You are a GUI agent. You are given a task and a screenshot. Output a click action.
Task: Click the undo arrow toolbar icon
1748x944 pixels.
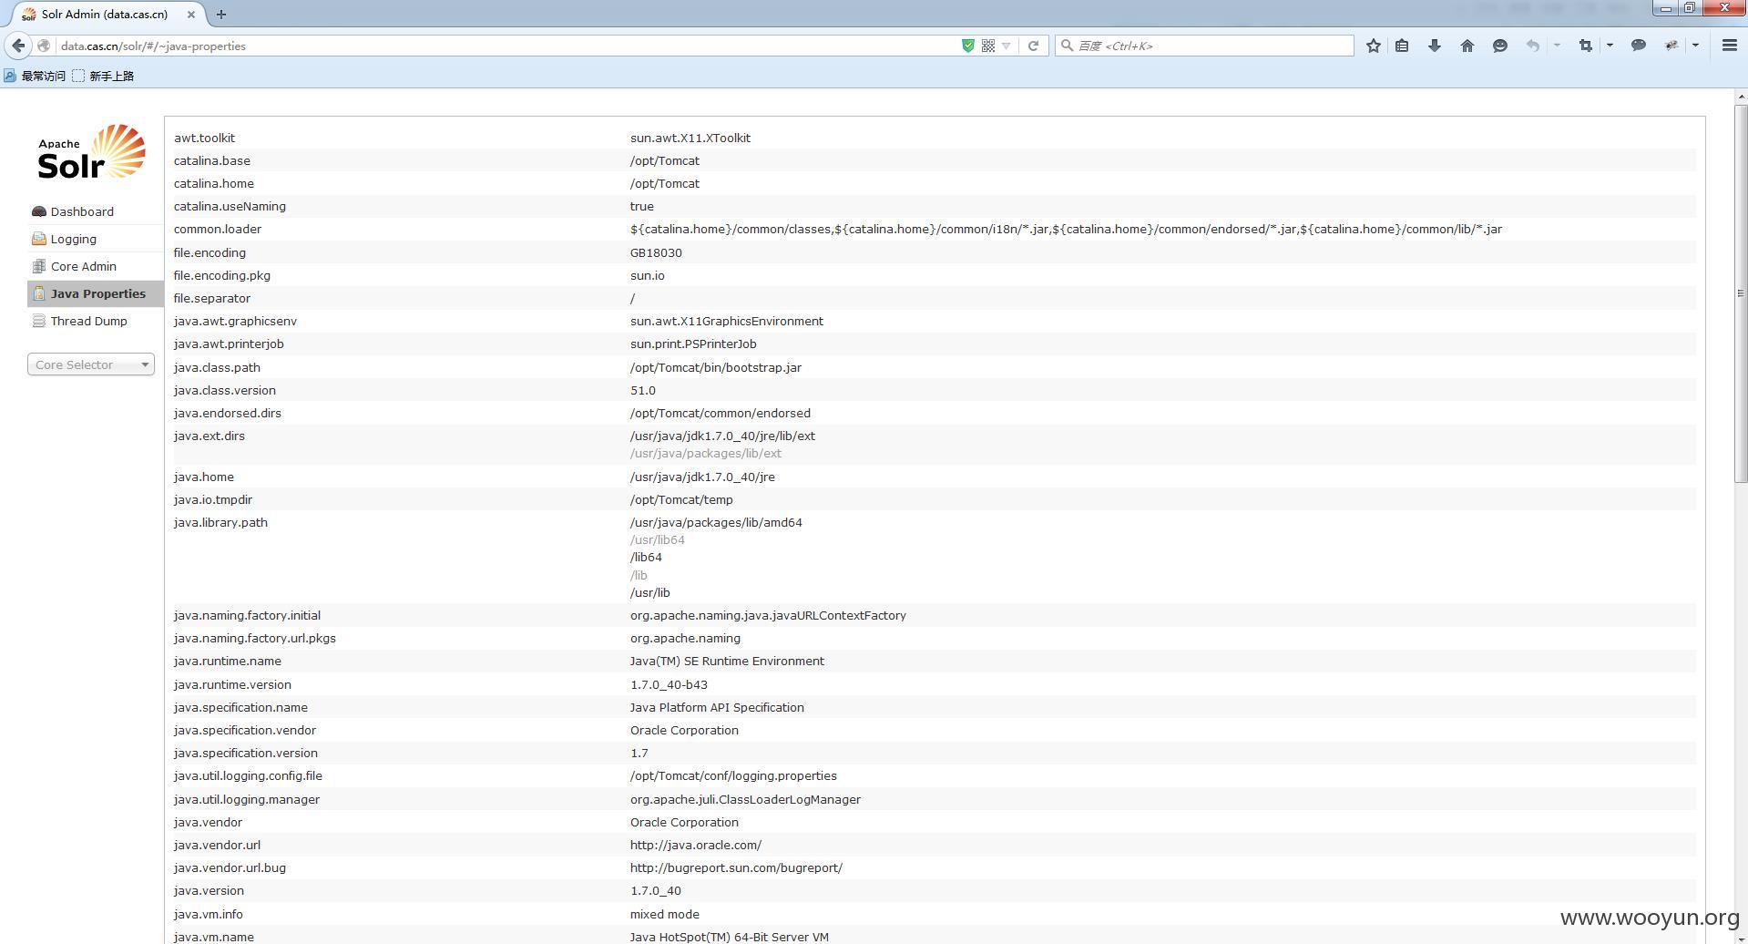click(x=1533, y=46)
